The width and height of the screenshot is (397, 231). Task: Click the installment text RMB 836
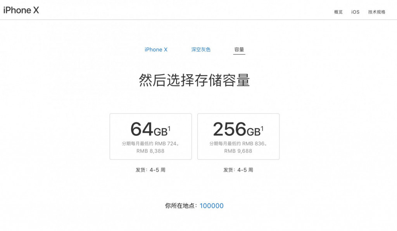238,144
